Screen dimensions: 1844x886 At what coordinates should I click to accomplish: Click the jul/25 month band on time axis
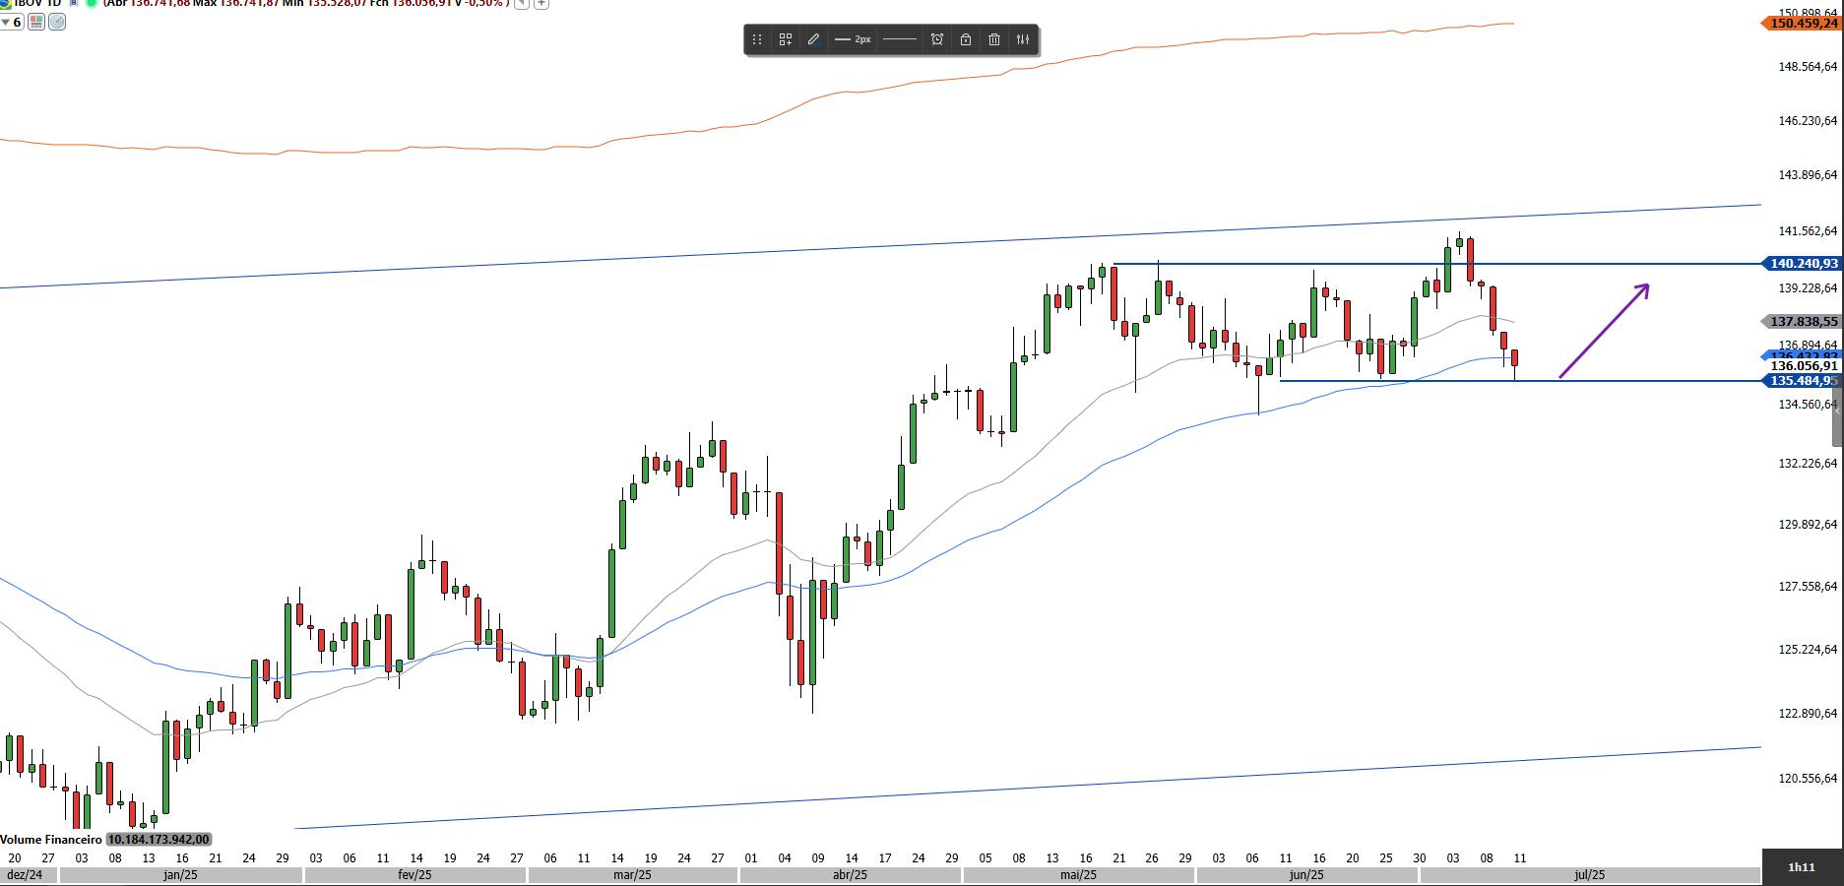1589,875
